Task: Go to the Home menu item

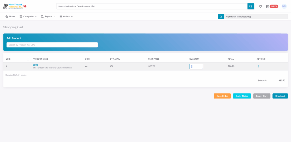Action: (x=10, y=17)
